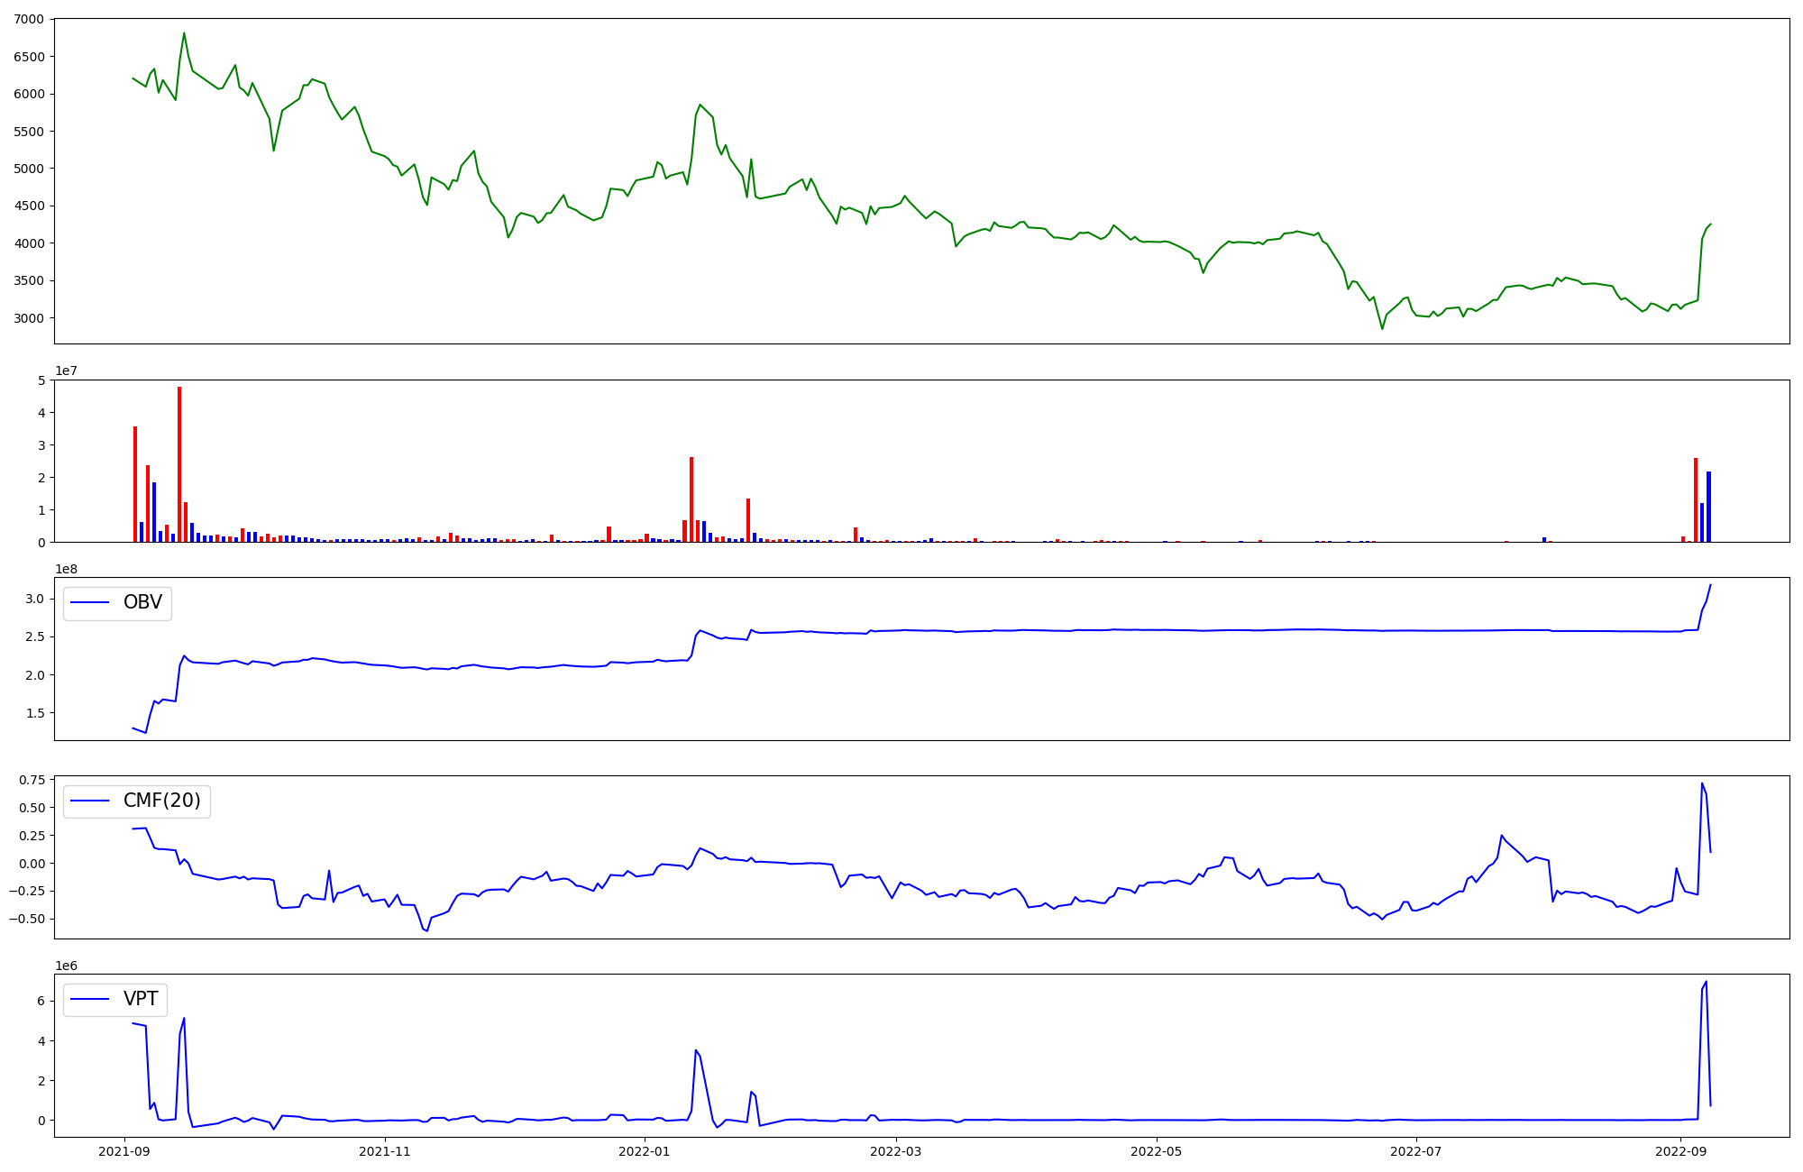Click the 2022-07 x-axis label
This screenshot has height=1172, width=1803.
tap(1416, 1151)
